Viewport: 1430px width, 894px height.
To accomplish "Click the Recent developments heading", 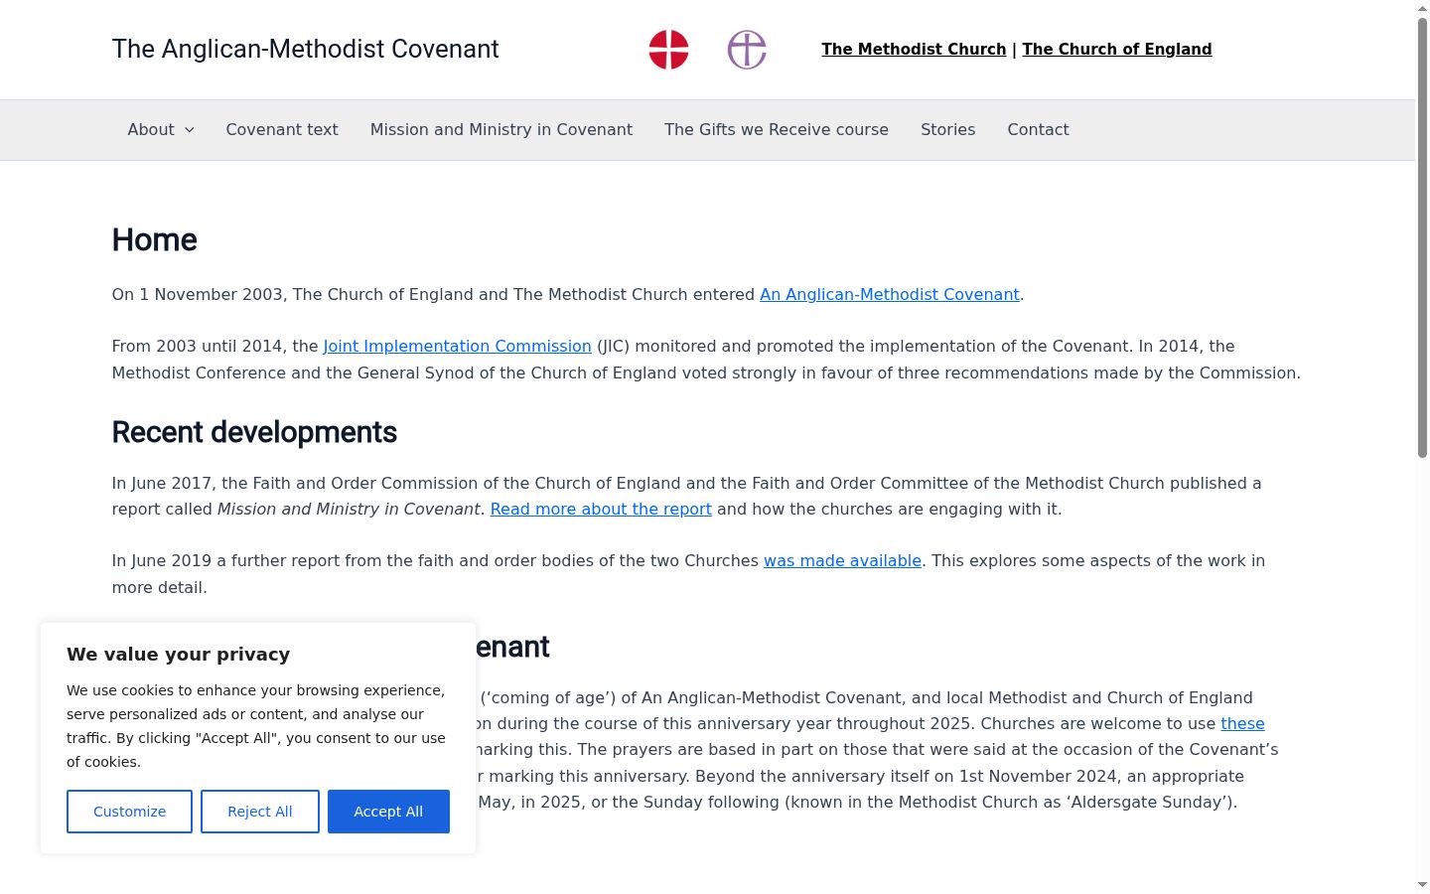I will 254,433.
